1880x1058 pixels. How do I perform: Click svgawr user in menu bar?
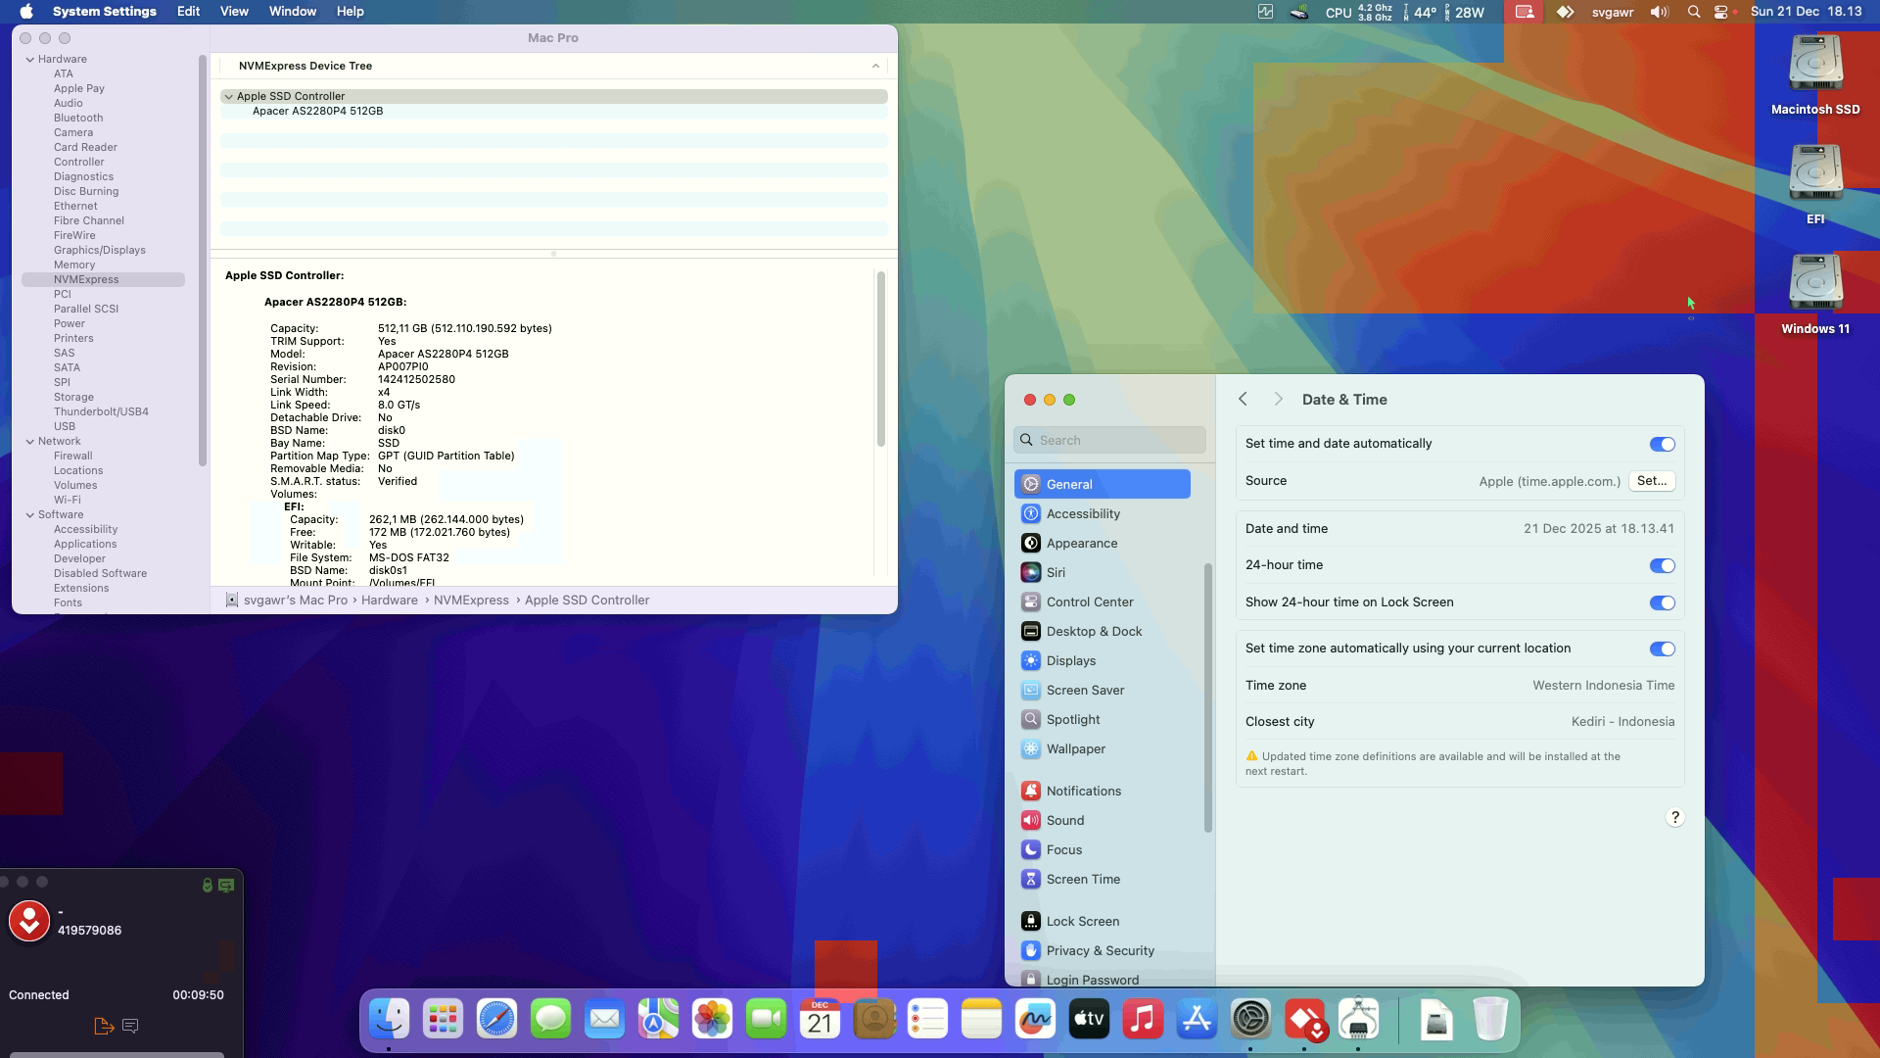[1612, 12]
